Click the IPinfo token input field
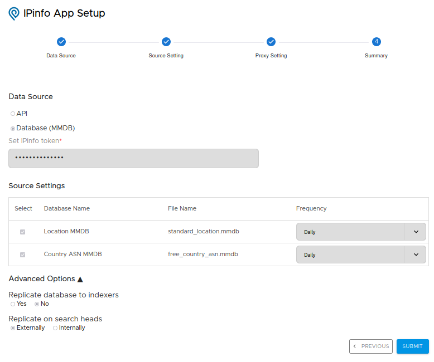 pos(133,158)
